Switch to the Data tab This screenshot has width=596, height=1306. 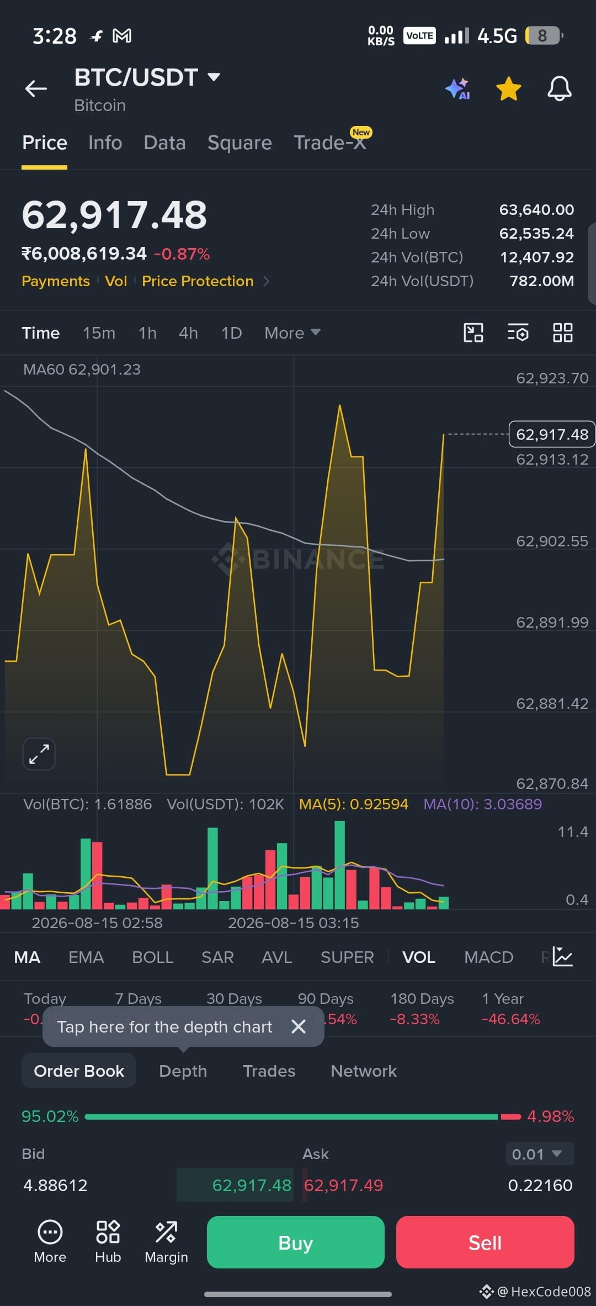coord(164,143)
